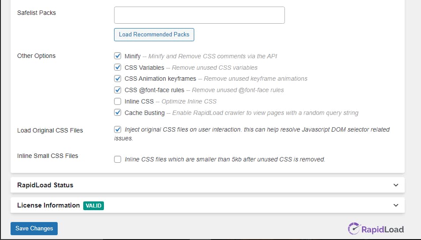Click the Save Changes button
Viewport: 421px width, 240px height.
tap(34, 229)
